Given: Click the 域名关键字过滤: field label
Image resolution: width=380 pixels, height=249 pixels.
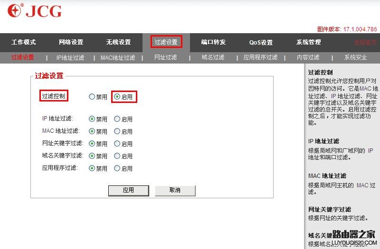Looking at the screenshot, I should 63,156.
